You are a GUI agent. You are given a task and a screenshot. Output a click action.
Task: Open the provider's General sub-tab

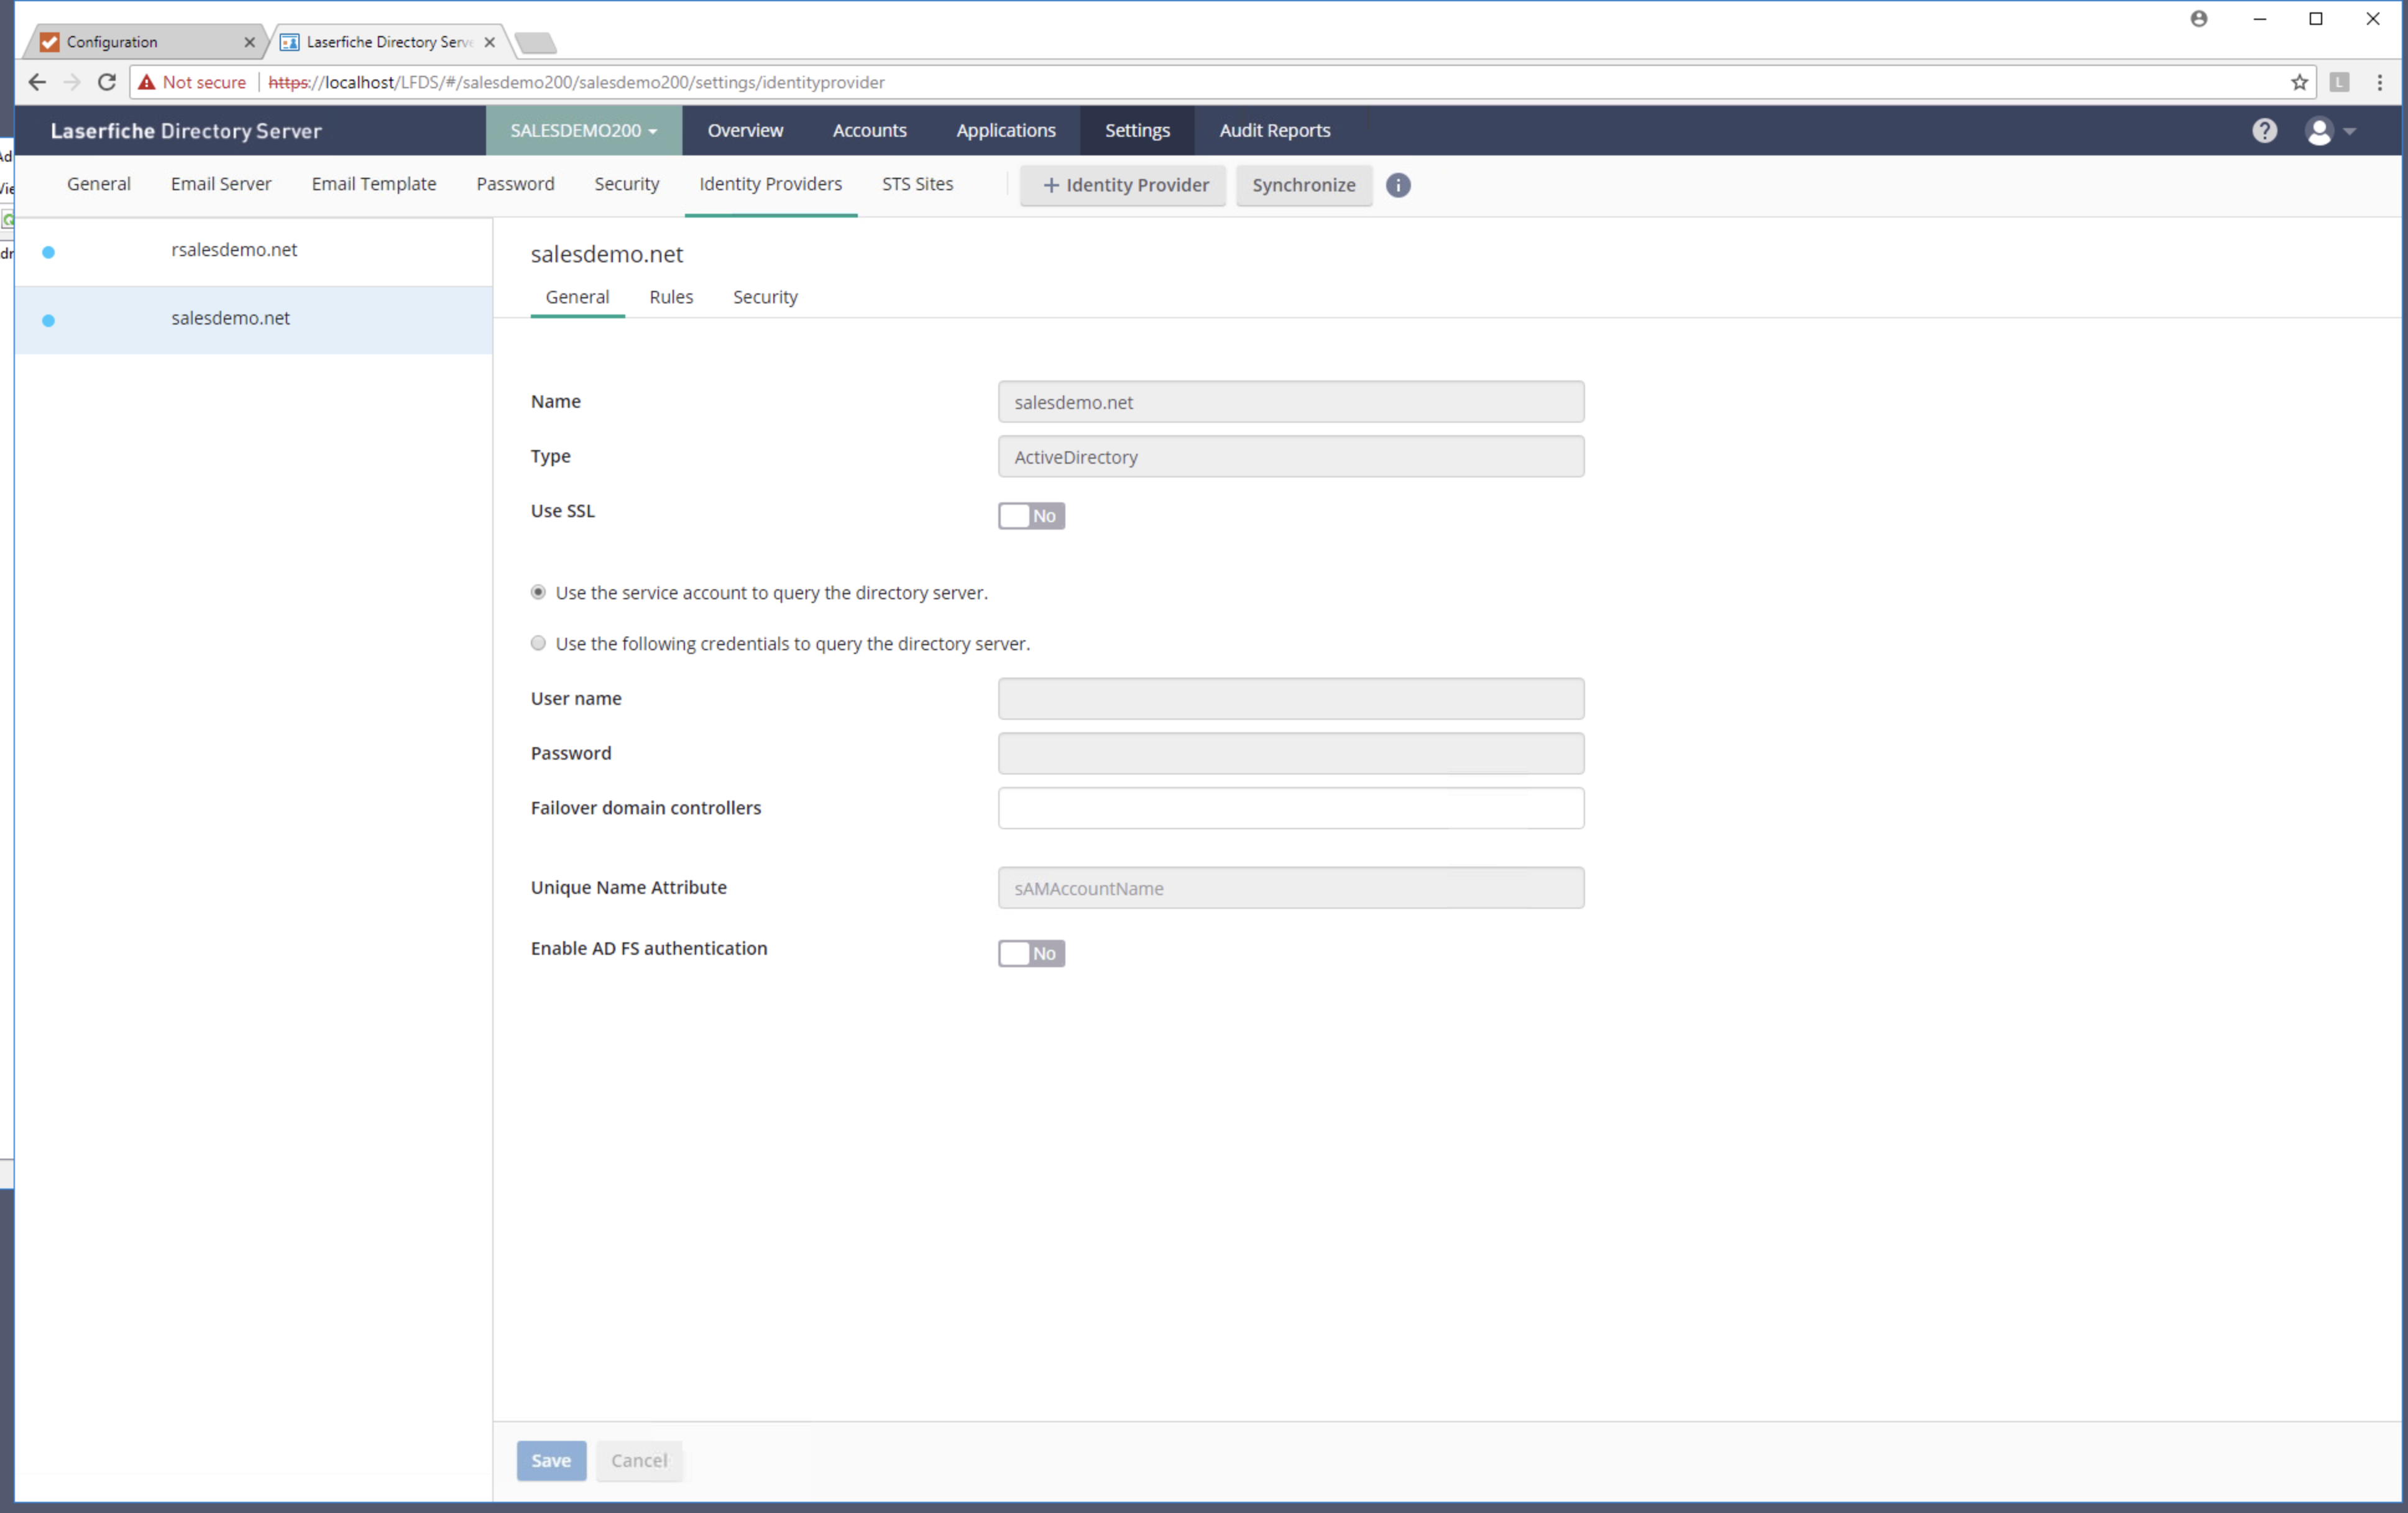pos(577,297)
